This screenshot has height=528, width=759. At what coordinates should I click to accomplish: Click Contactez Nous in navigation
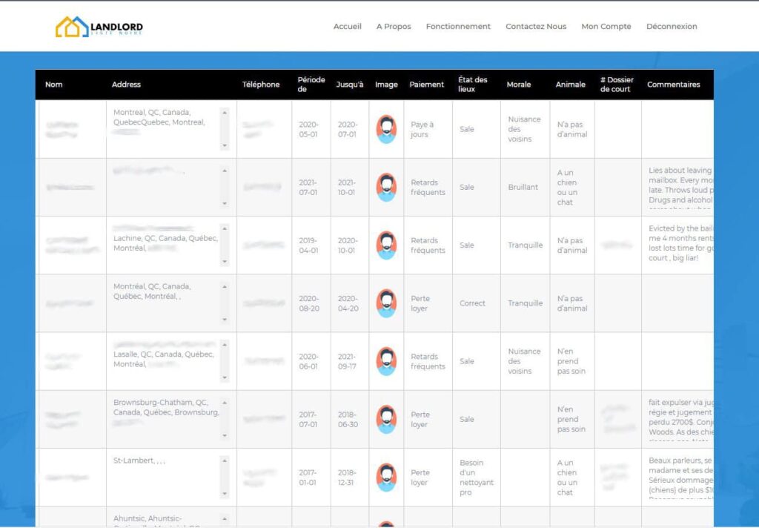pyautogui.click(x=536, y=27)
